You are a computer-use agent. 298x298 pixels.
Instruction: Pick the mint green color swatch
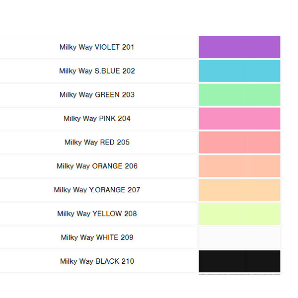click(x=239, y=95)
